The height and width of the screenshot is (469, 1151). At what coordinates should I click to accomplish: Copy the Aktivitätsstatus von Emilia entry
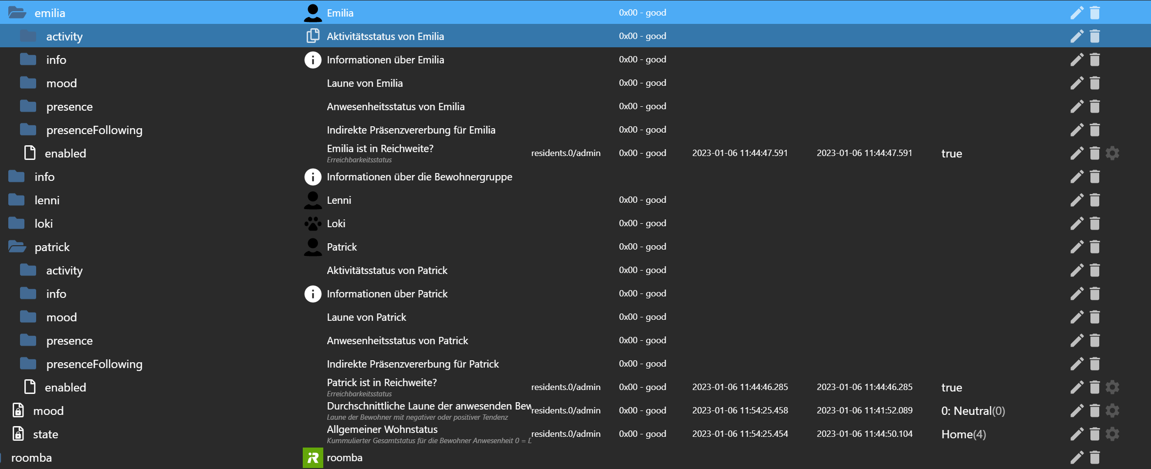coord(313,36)
